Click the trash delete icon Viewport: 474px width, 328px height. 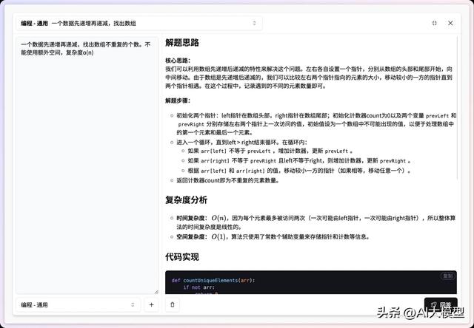173,305
